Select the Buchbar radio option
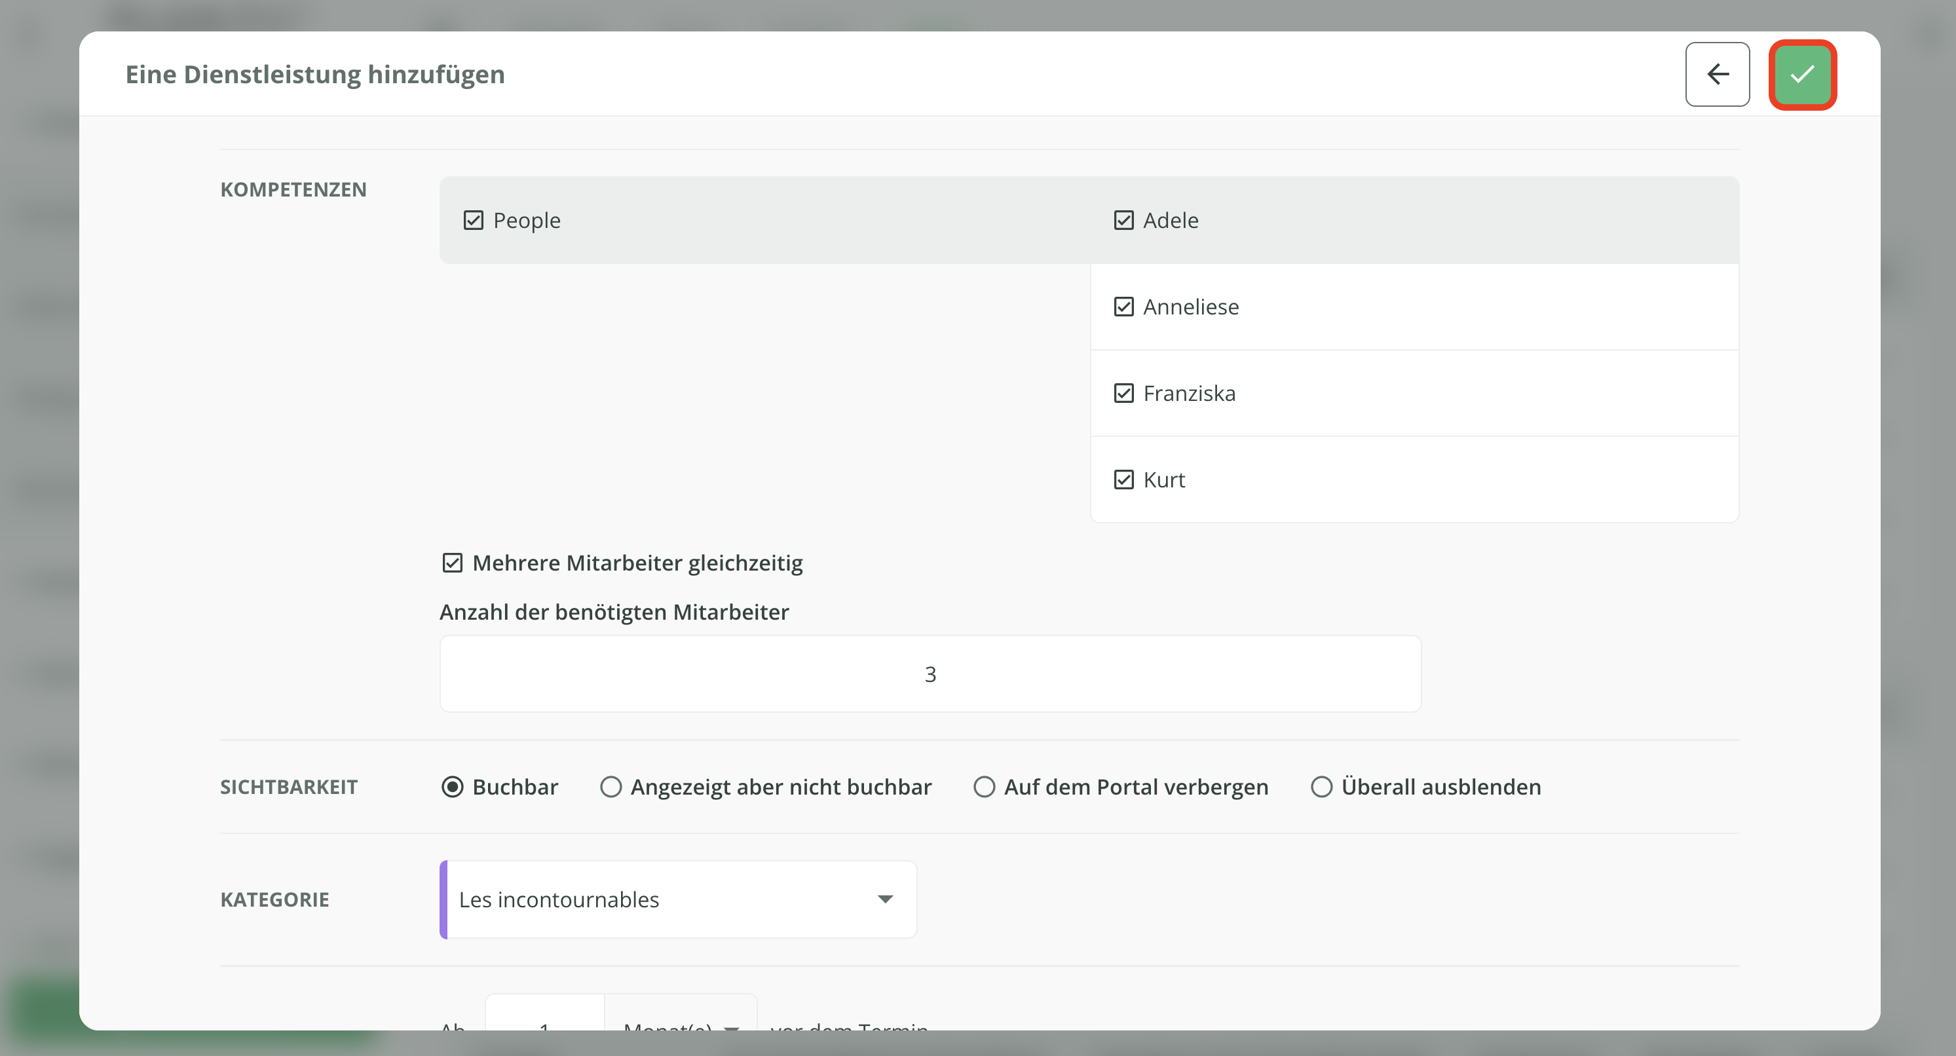Viewport: 1956px width, 1056px height. [x=453, y=787]
